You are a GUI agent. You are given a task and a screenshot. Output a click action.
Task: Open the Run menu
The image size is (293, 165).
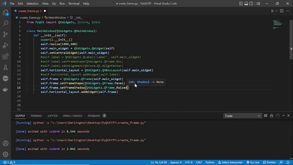pos(62,4)
